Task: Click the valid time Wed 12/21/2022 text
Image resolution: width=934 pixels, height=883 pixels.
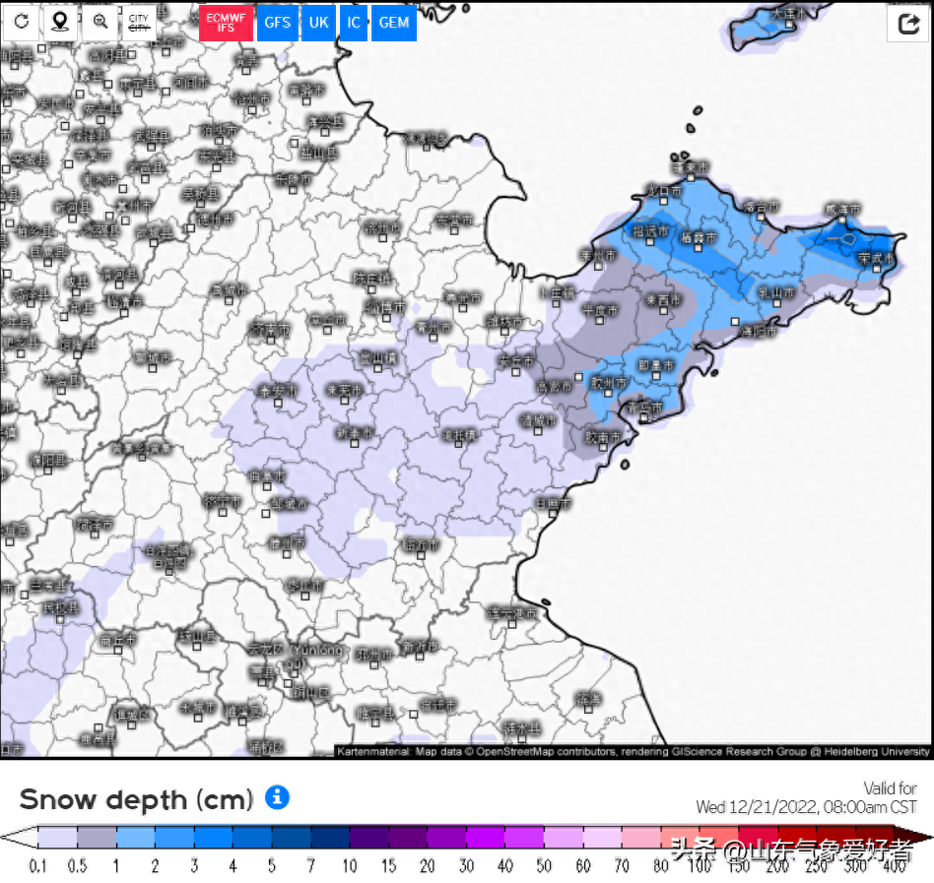Action: [806, 807]
